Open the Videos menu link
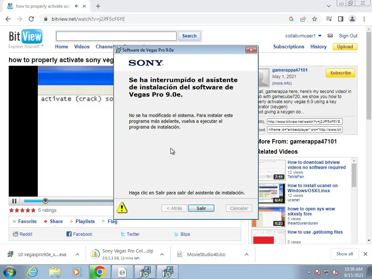 (82, 47)
